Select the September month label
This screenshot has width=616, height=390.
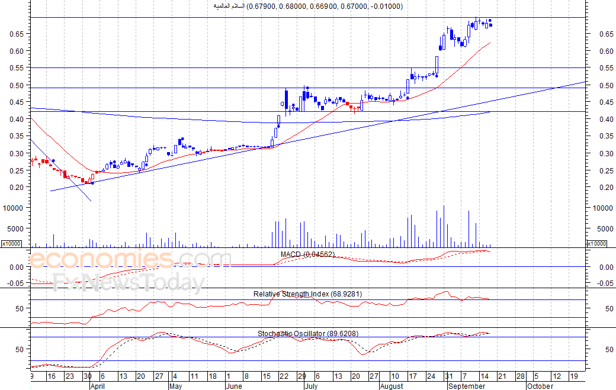pyautogui.click(x=467, y=386)
